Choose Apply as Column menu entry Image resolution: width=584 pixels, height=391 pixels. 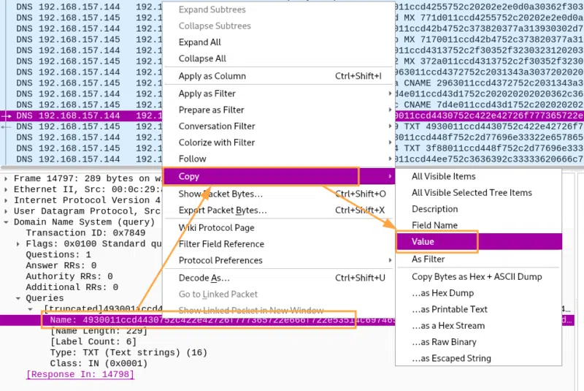(x=212, y=76)
